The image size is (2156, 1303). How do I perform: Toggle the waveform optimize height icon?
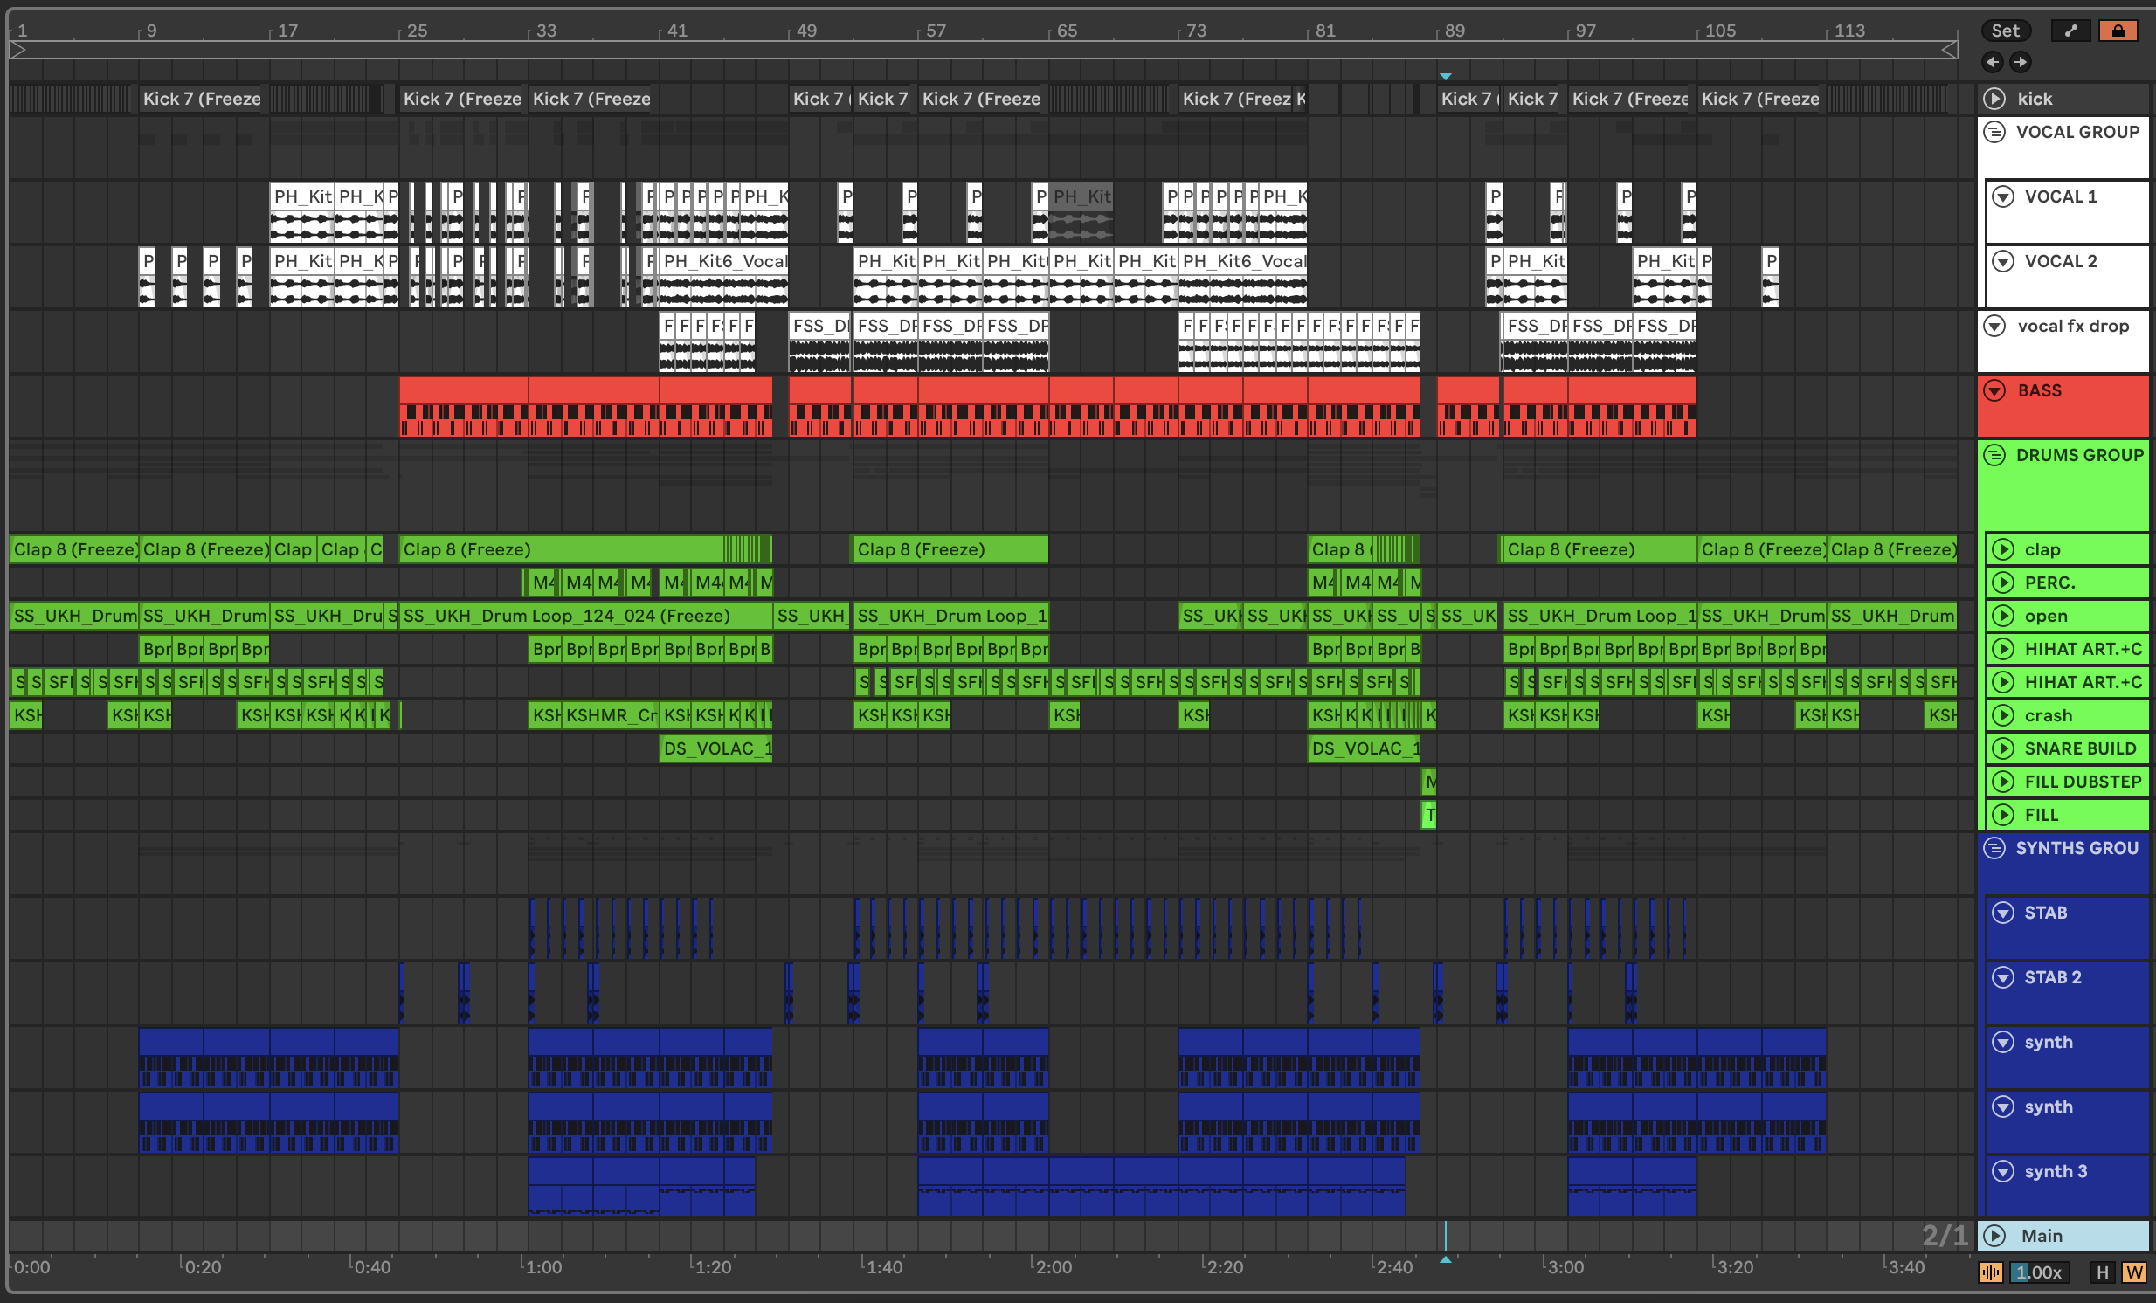coord(1991,1272)
